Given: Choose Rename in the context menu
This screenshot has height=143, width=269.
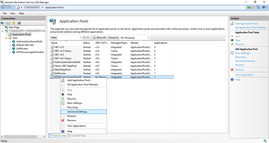Looking at the screenshot, I should (84, 116).
